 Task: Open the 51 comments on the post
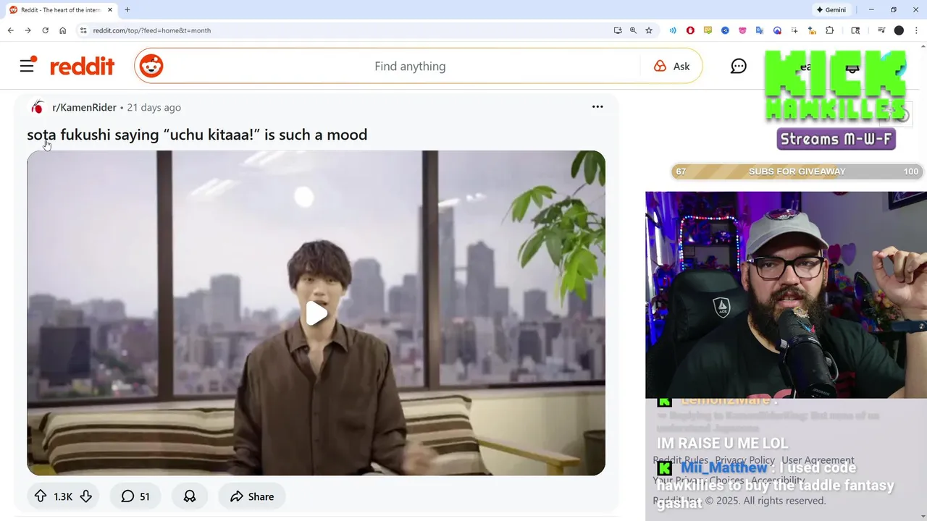click(x=135, y=496)
